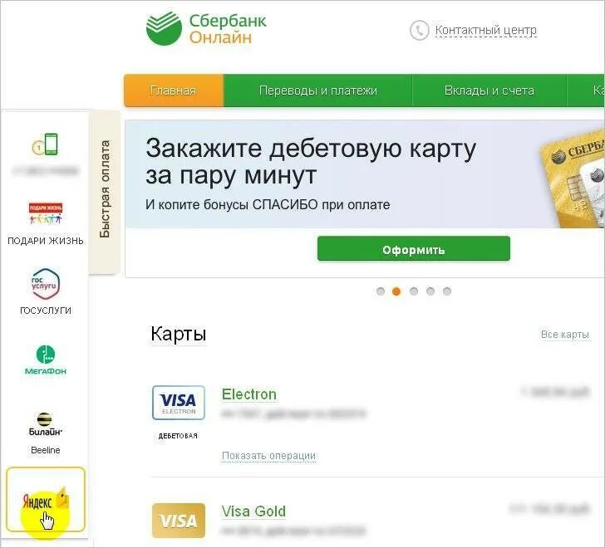Viewport: 605px width, 548px height.
Task: Open the Сбербанк Онлайн logo
Action: click(206, 28)
